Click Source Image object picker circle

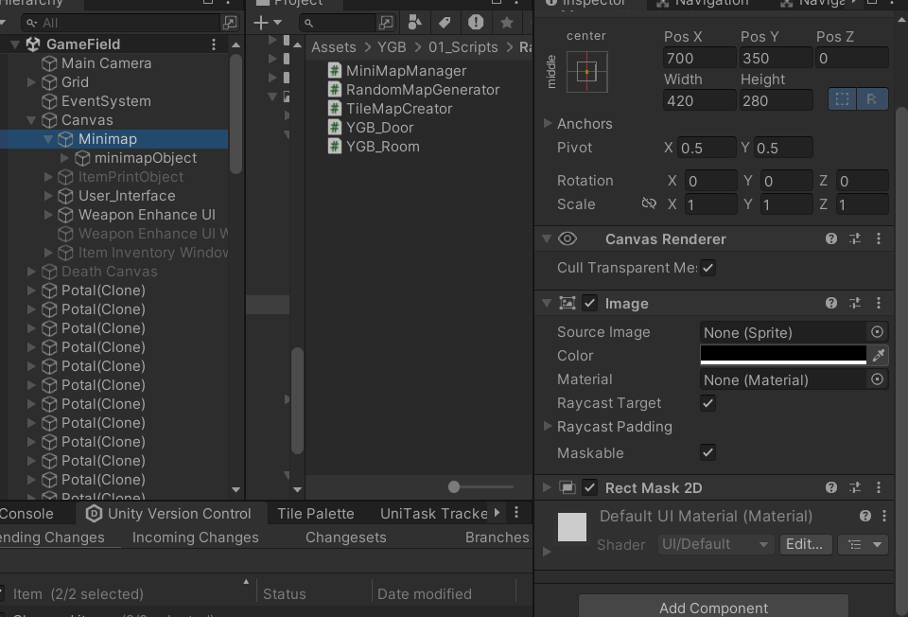pos(878,332)
